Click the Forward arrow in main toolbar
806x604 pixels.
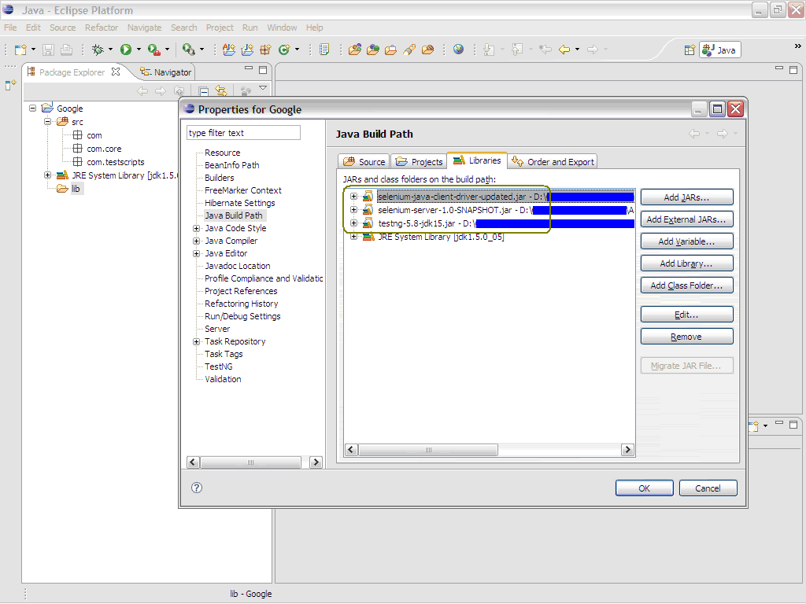(593, 50)
